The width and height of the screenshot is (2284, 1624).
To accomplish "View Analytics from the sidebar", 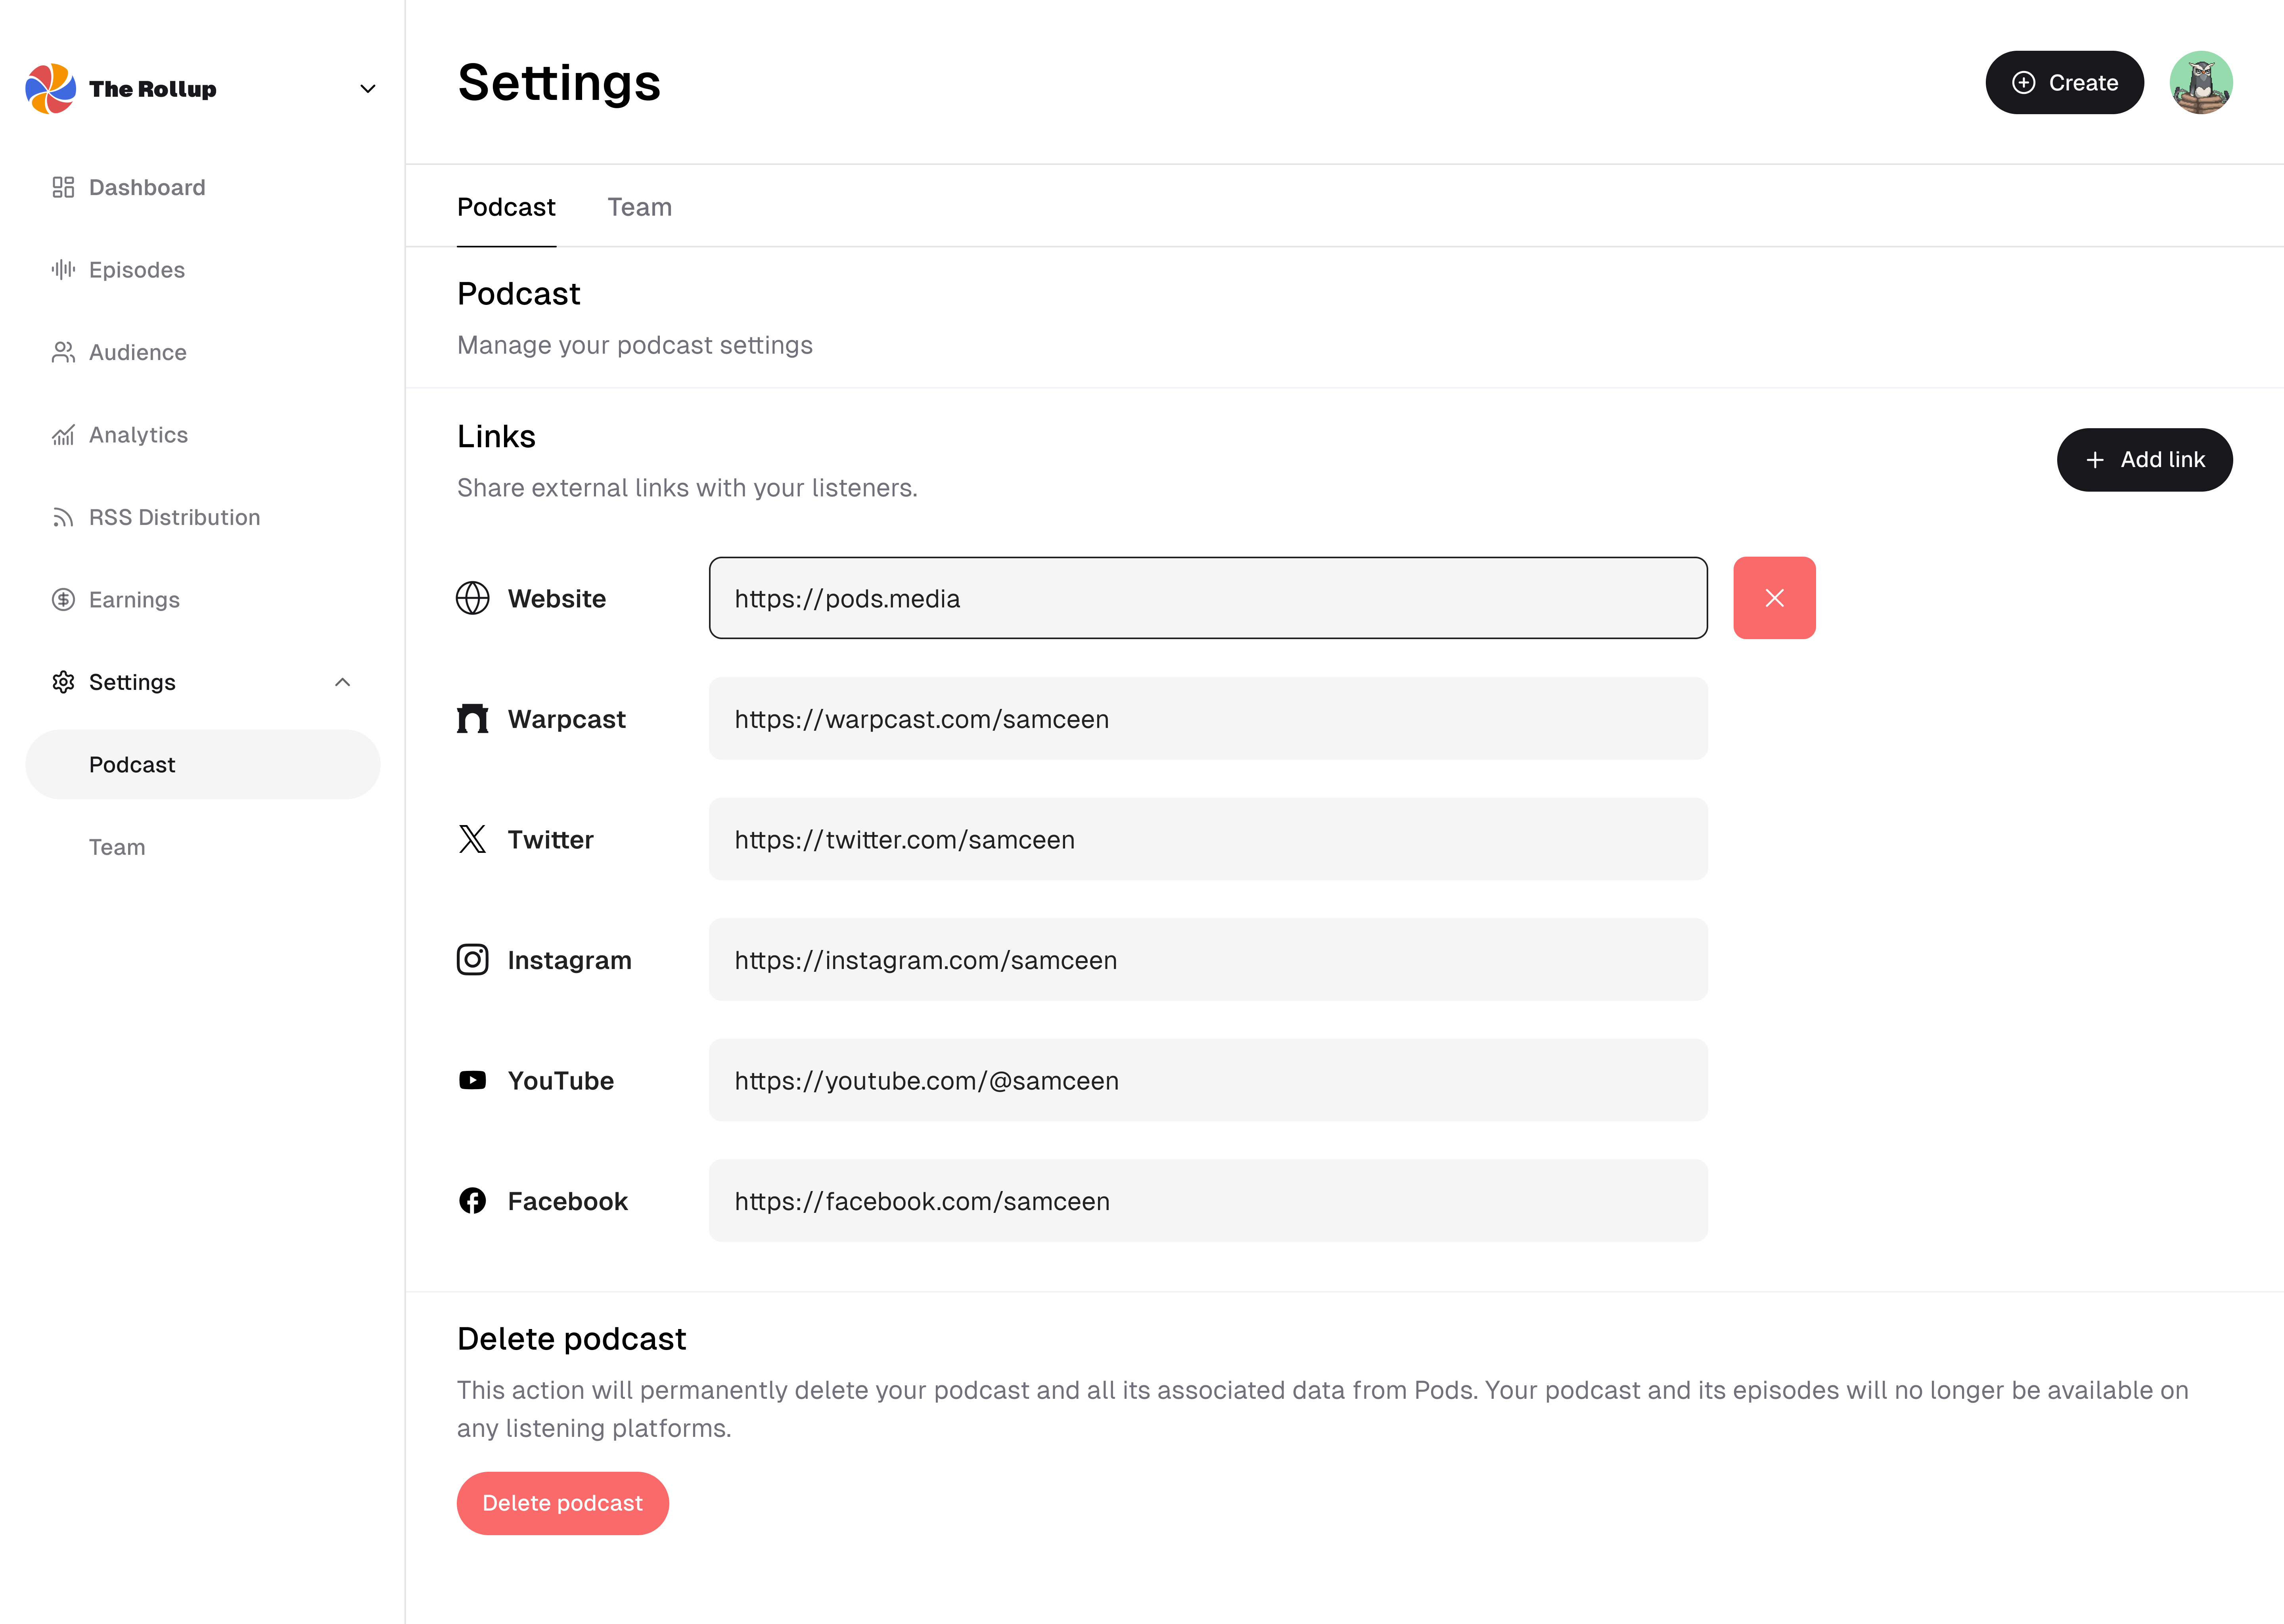I will pos(138,434).
